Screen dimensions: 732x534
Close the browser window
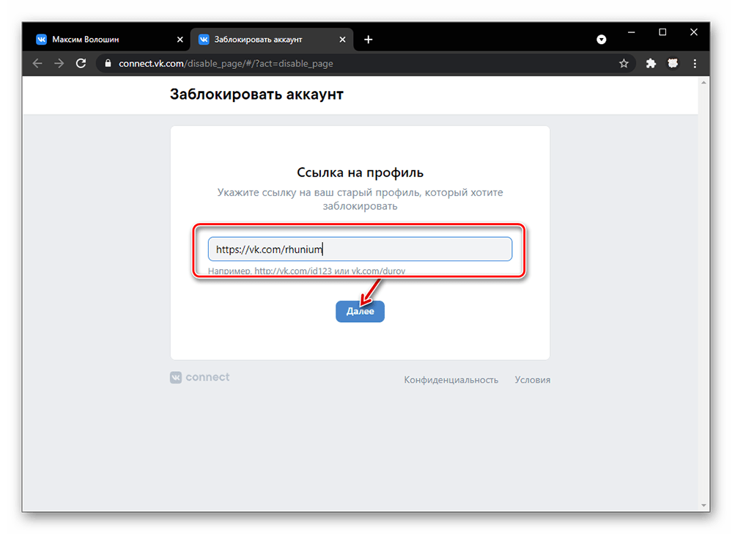tap(694, 32)
